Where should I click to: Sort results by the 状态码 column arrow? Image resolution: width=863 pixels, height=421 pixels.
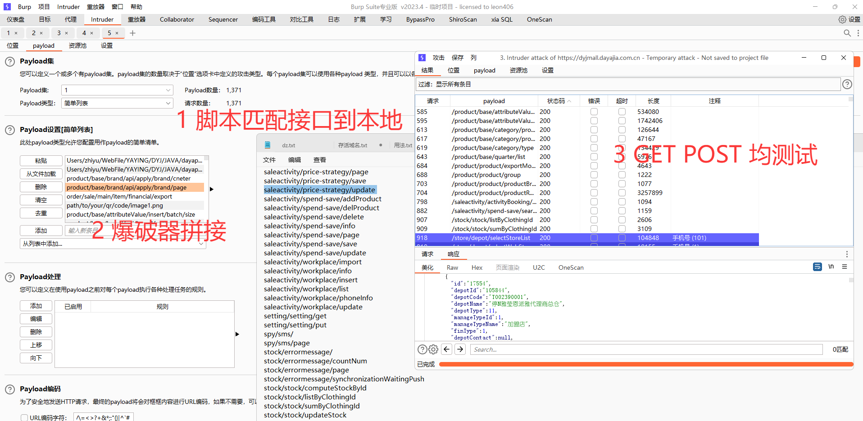point(569,101)
